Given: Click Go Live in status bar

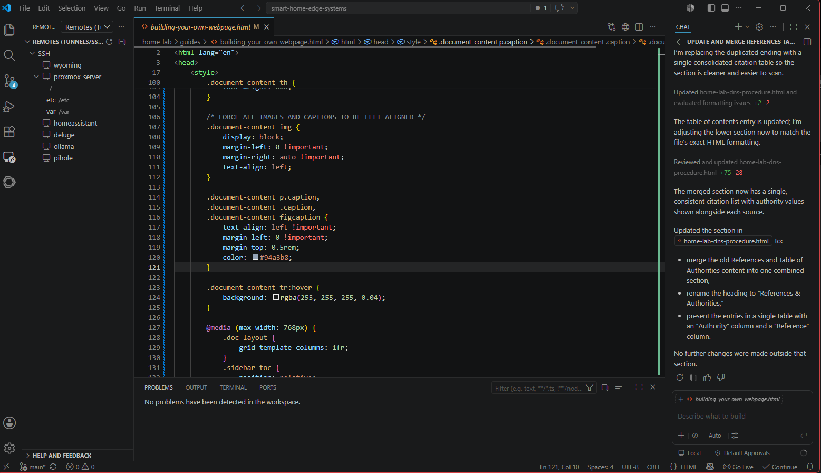Looking at the screenshot, I should 738,467.
